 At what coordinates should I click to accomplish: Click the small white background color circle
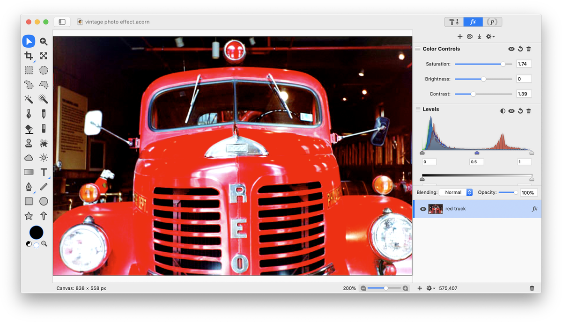click(37, 245)
